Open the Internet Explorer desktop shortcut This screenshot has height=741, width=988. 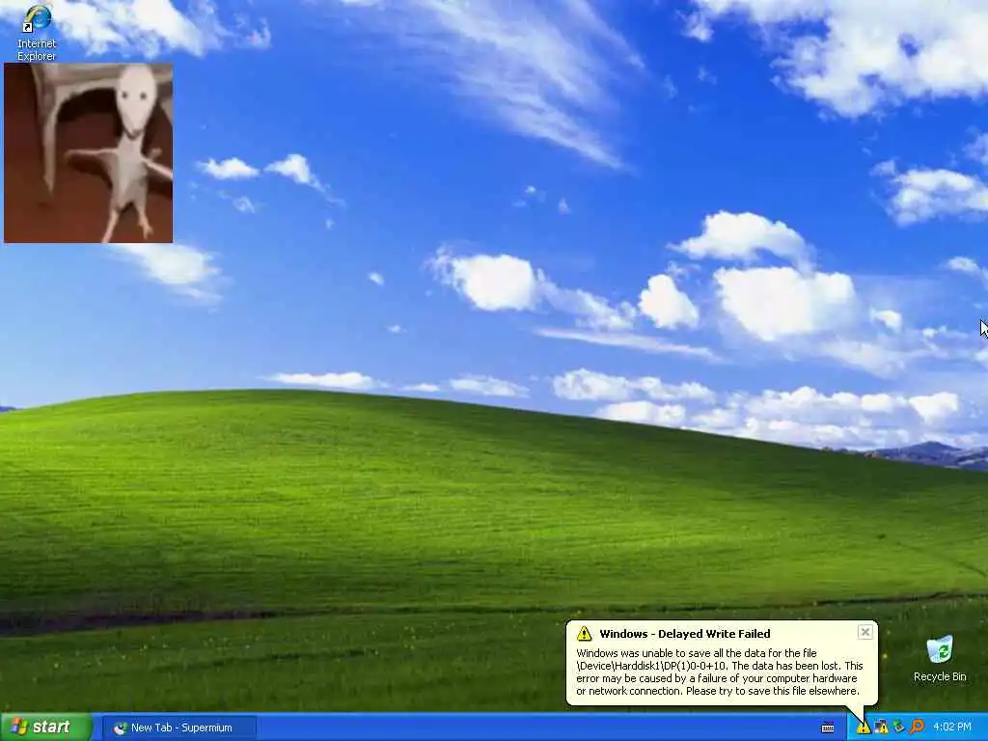click(x=37, y=33)
